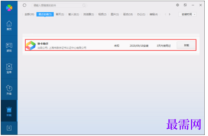
Task: Switch to the 浏览器(1) tab
Action: tap(89, 14)
